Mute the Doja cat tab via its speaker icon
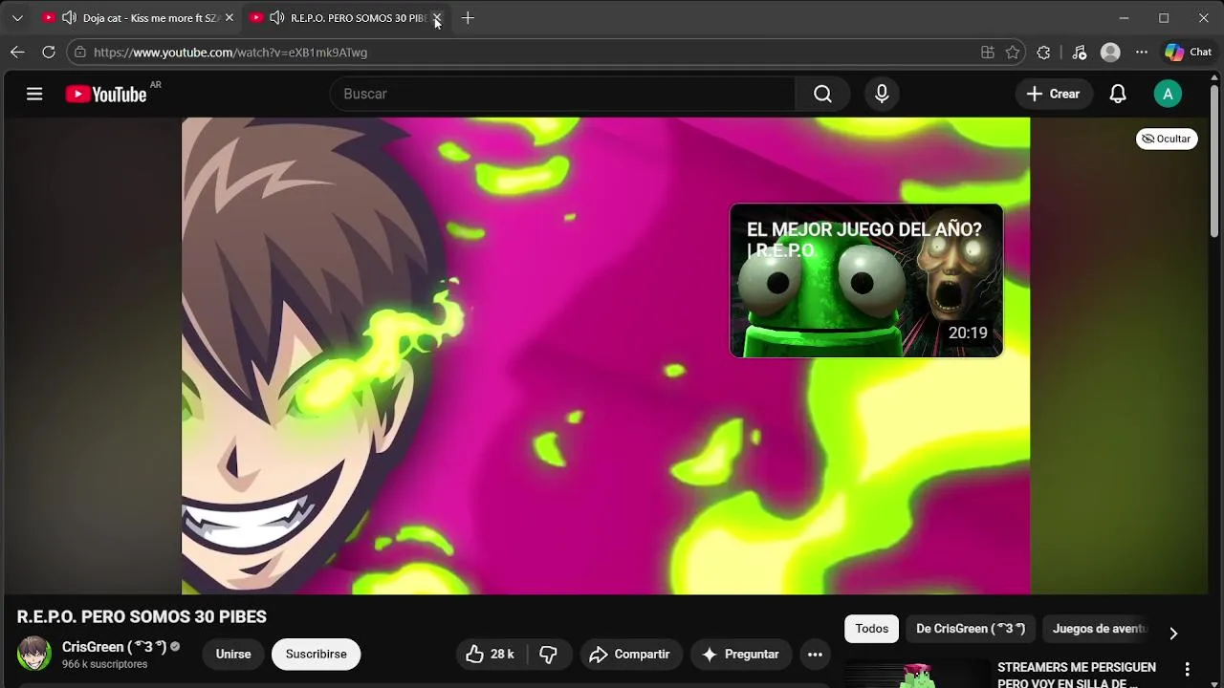Screen dimensions: 1224x688 pyautogui.click(x=69, y=18)
